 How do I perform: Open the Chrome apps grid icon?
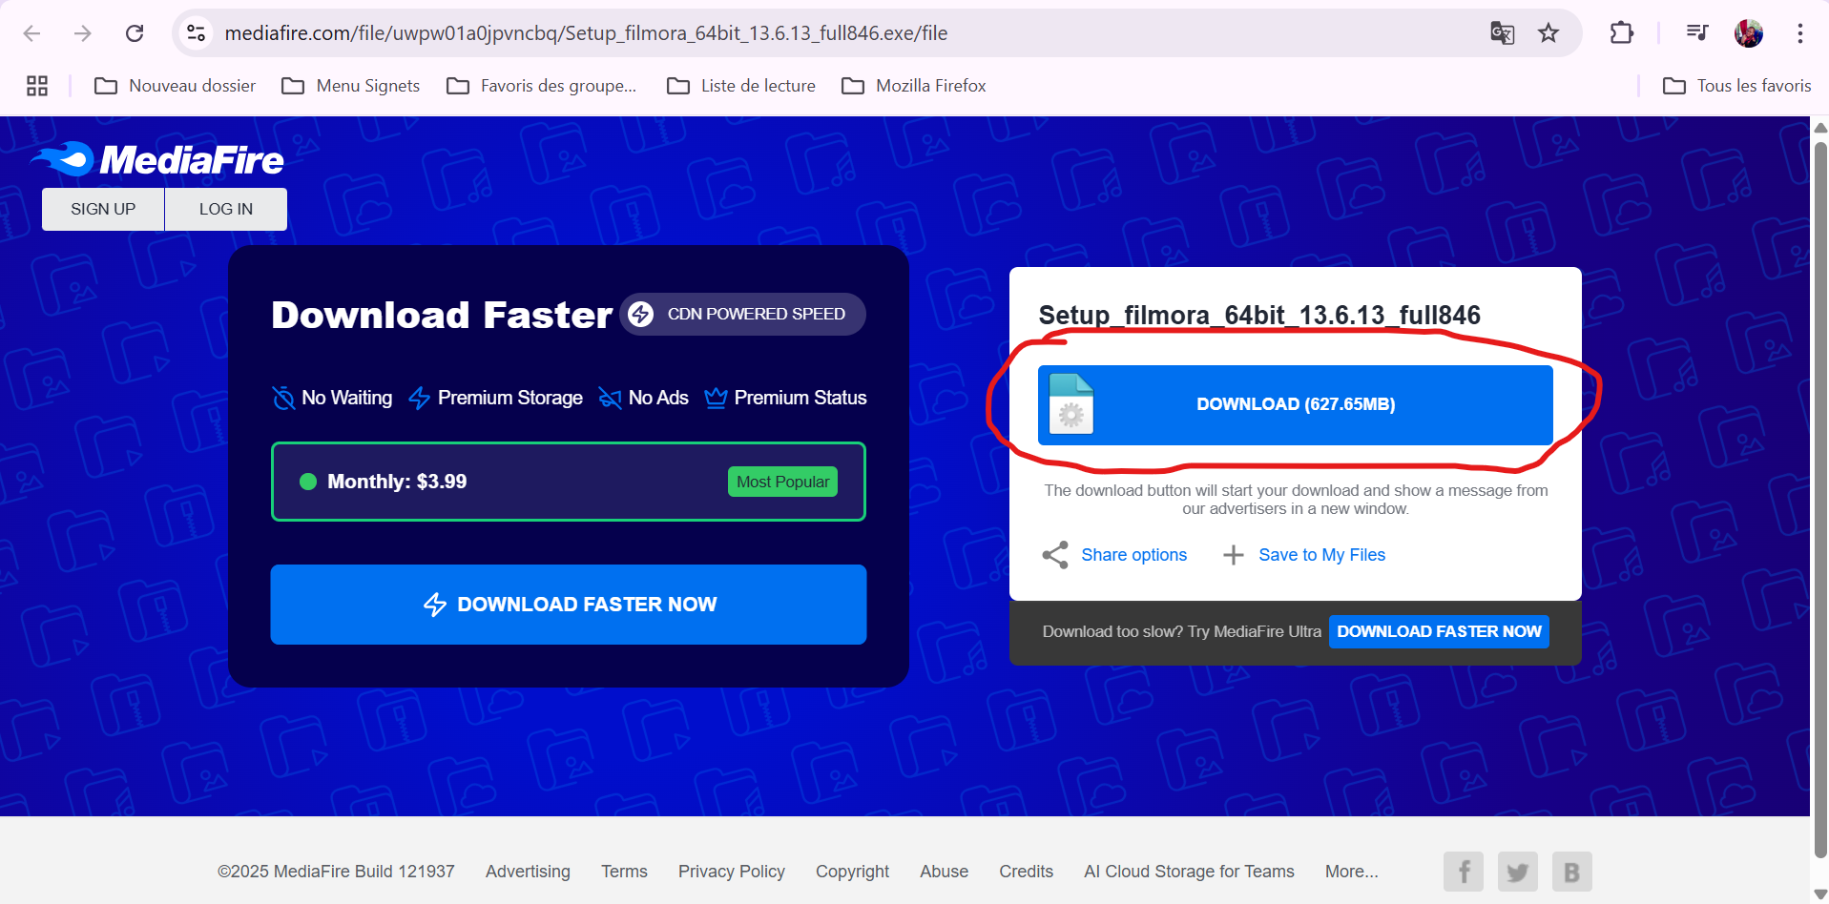tap(37, 86)
